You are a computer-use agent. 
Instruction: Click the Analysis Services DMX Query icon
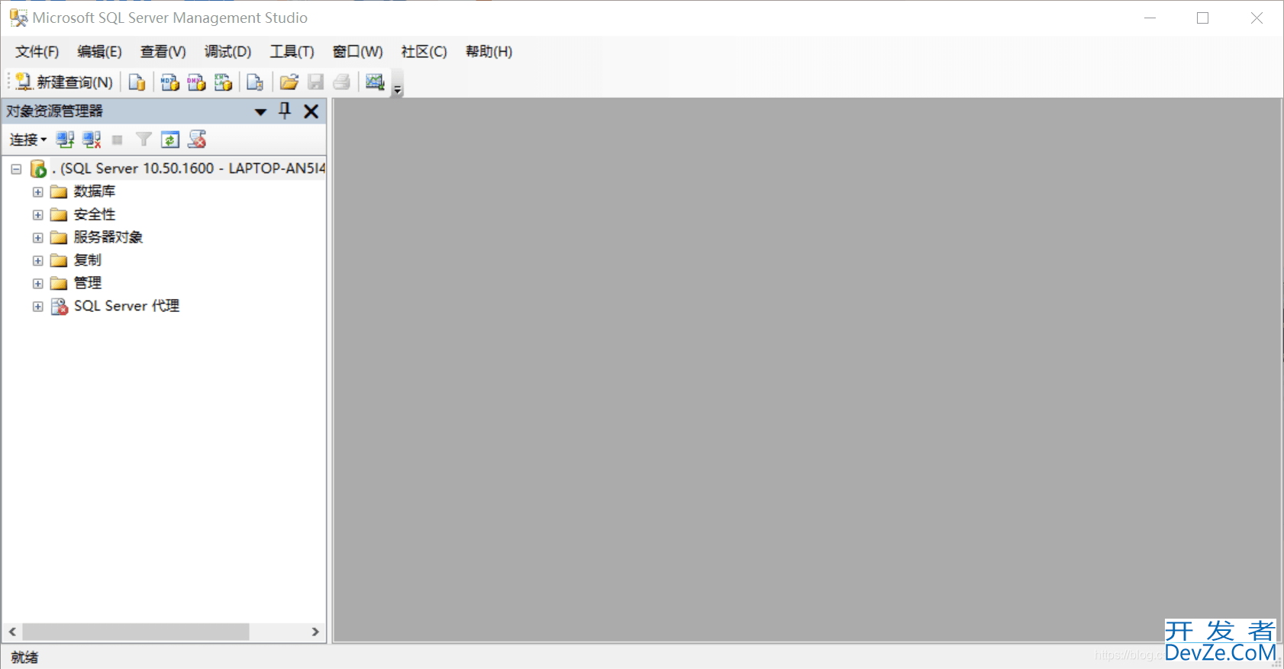point(196,82)
